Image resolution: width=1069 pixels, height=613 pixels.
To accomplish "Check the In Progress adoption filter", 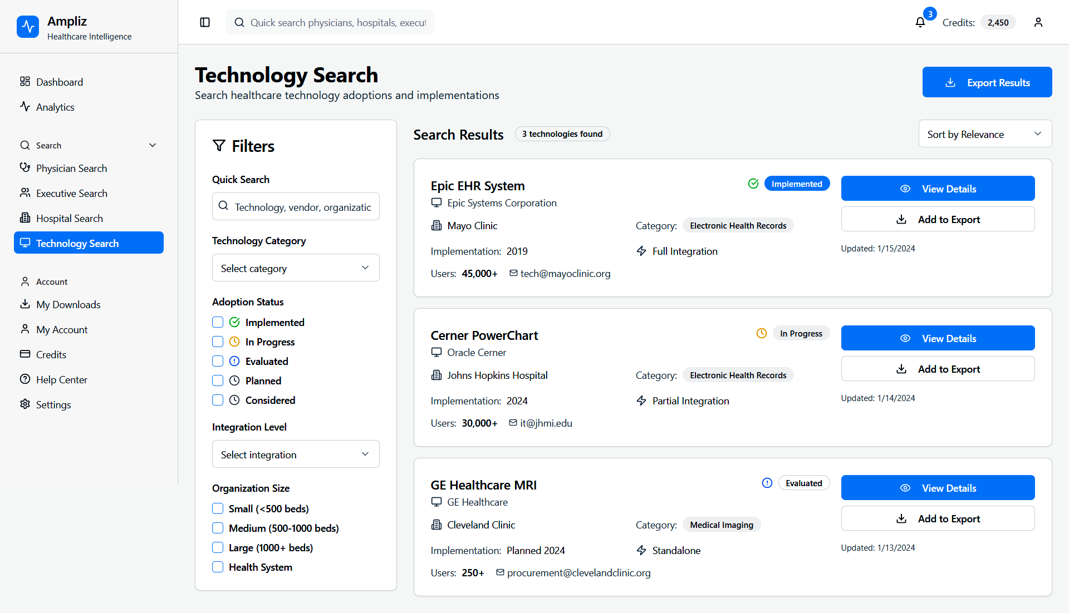I will click(x=218, y=342).
